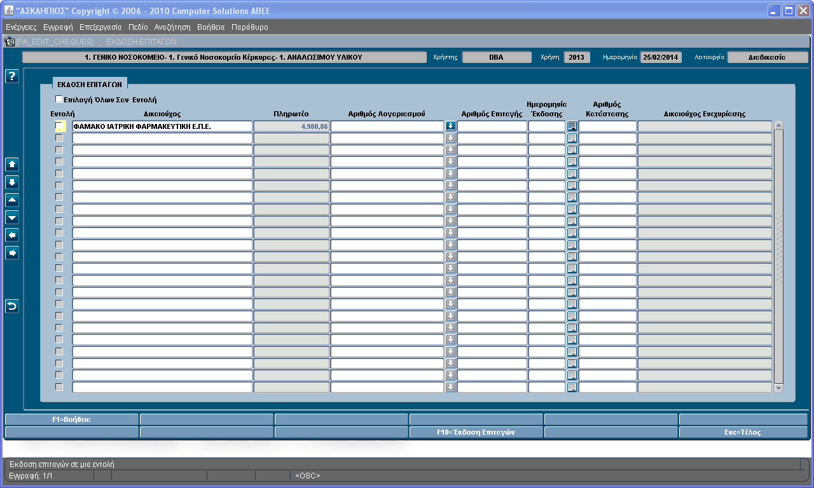This screenshot has width=814, height=488.
Task: Open issue date picker in ΦΑΜΑΚΟ row
Action: coord(572,126)
